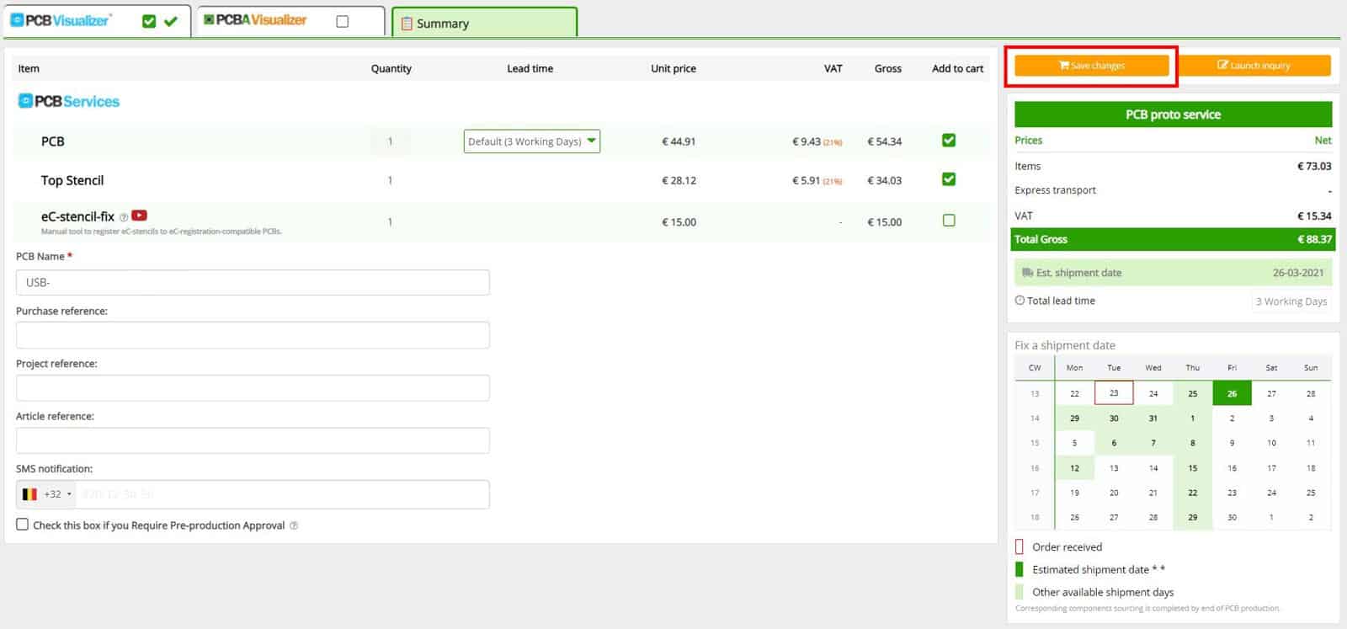The height and width of the screenshot is (629, 1347).
Task: Select Wednesday 31 in the calendar
Action: coord(1153,418)
